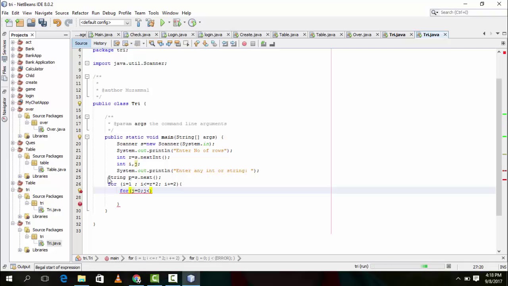Switch to the Check.java tab
This screenshot has height=286, width=508.
tap(140, 35)
